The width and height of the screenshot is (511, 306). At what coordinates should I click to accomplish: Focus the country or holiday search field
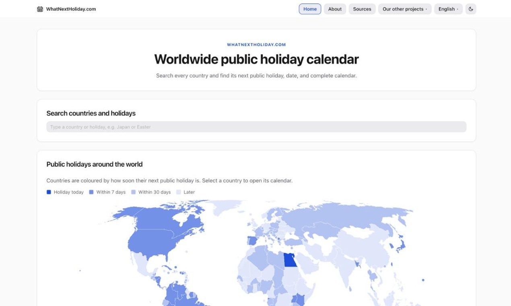(256, 127)
